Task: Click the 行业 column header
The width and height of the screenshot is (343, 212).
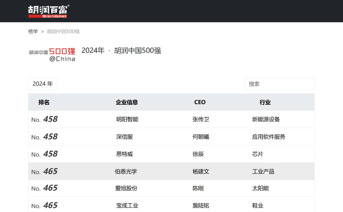Action: [x=265, y=102]
